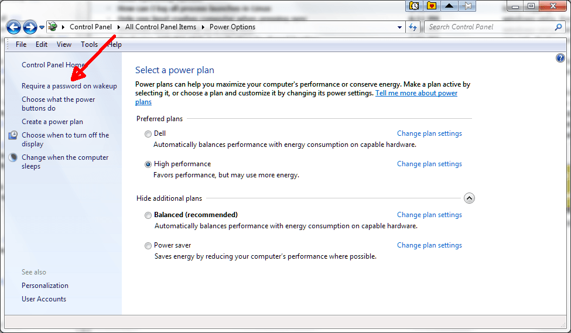Click the Back navigation arrow

click(14, 27)
